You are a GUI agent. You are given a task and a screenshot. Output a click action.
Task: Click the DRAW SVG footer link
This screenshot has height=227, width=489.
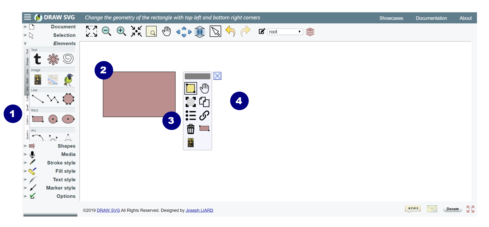point(108,210)
